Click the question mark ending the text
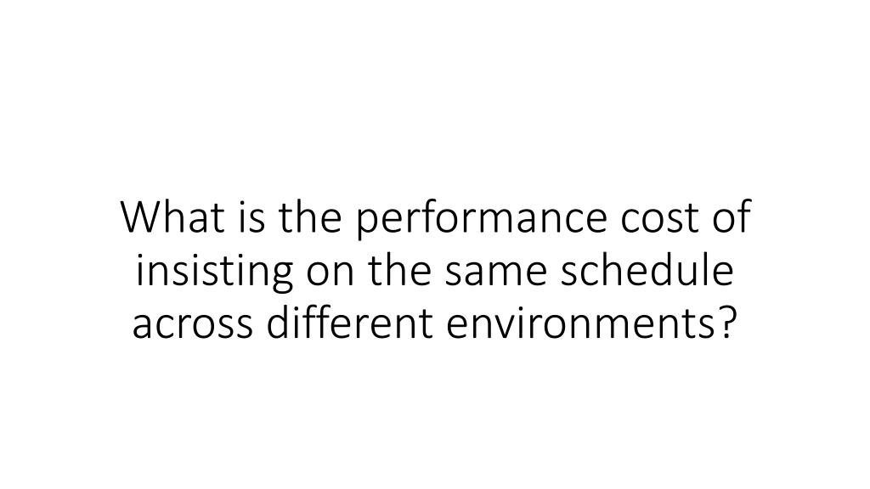 click(726, 322)
